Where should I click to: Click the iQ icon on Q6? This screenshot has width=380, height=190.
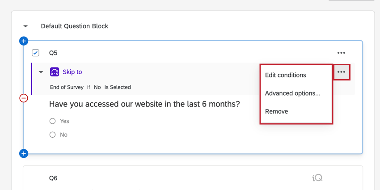click(317, 178)
